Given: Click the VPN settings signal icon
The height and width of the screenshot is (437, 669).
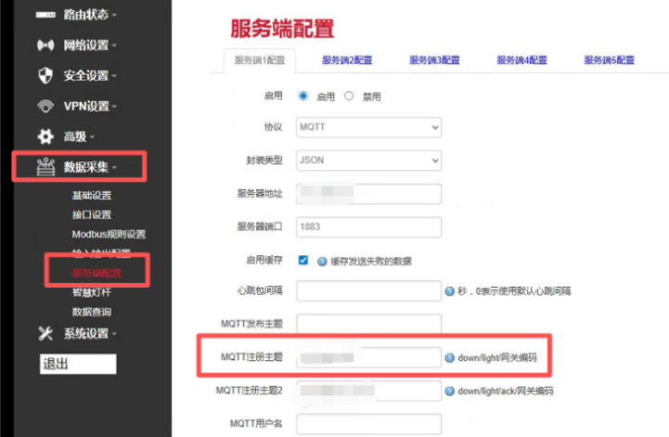Looking at the screenshot, I should (x=45, y=106).
